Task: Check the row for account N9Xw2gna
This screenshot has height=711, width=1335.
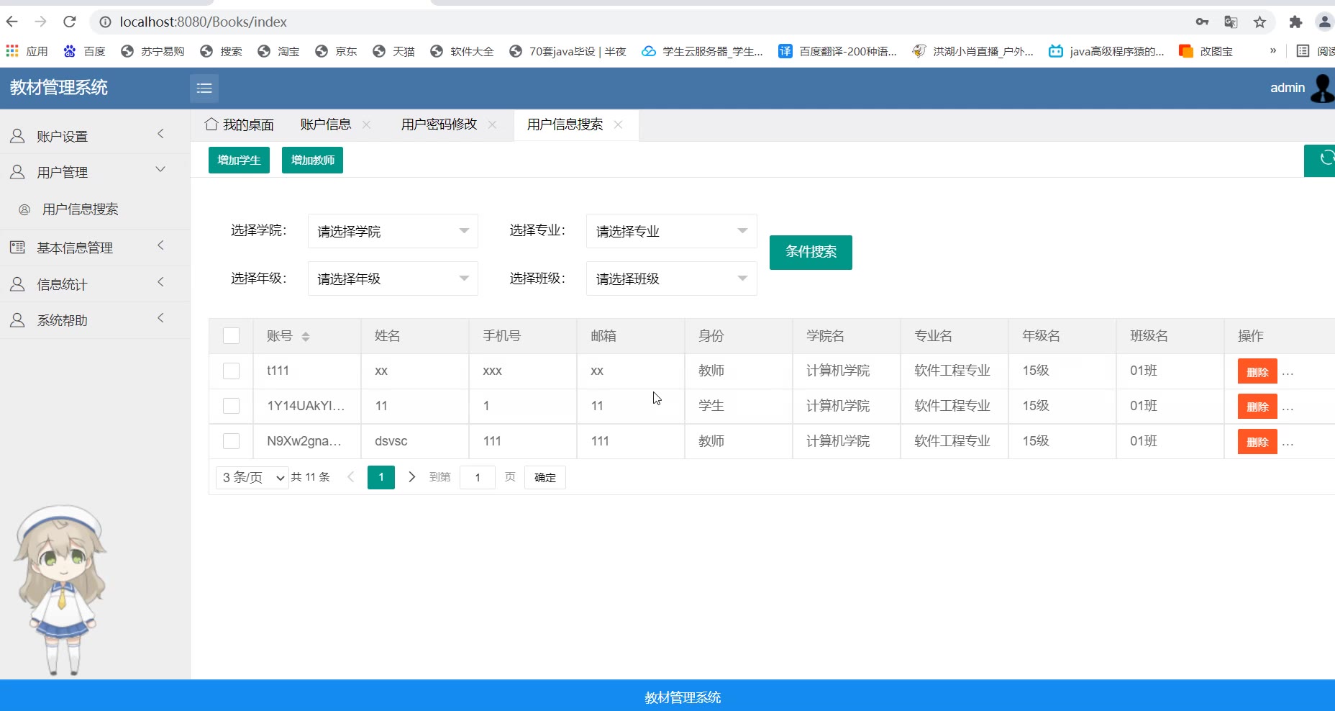Action: [231, 441]
